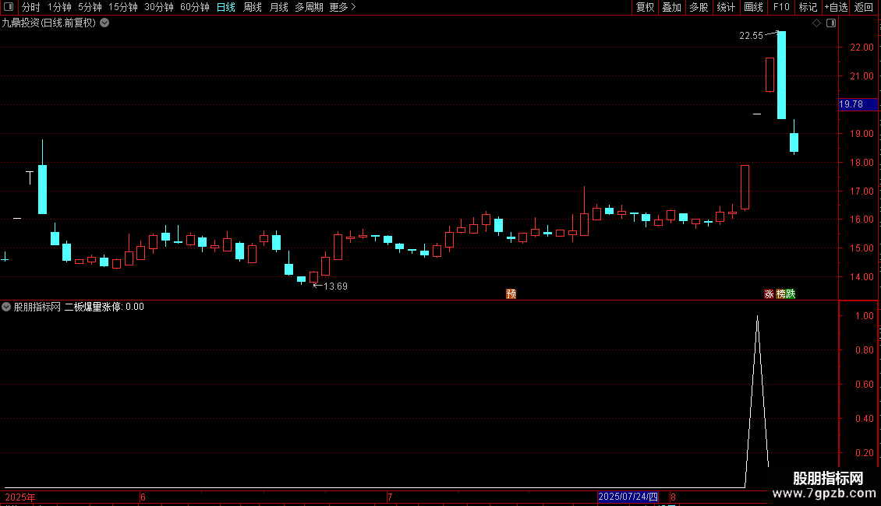Click the 2025/07/24/四 date label
The height and width of the screenshot is (506, 881).
pyautogui.click(x=628, y=497)
